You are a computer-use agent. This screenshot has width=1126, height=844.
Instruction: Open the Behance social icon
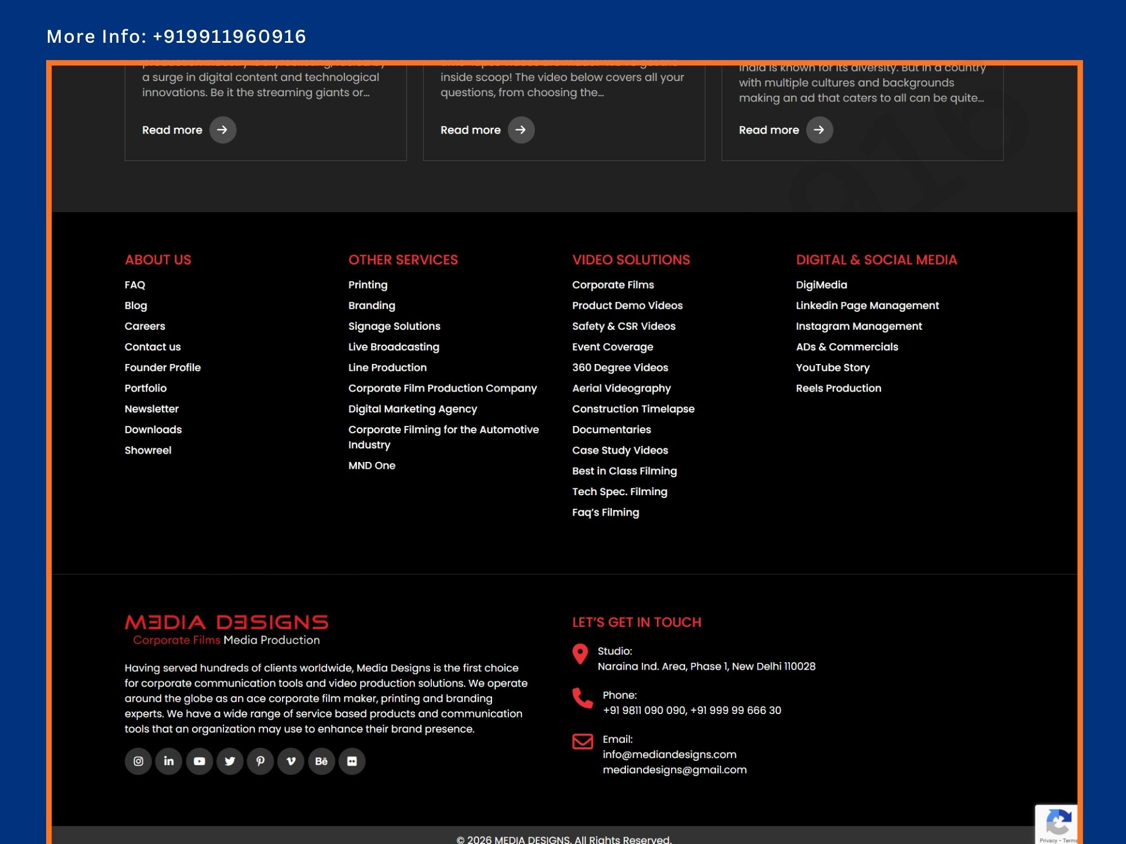[321, 761]
